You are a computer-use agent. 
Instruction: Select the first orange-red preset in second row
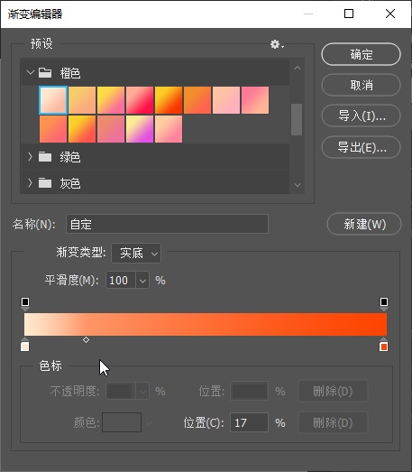pyautogui.click(x=53, y=129)
